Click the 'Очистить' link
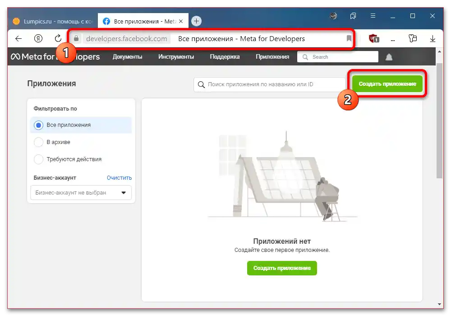Image resolution: width=451 pixels, height=316 pixels. [x=119, y=177]
